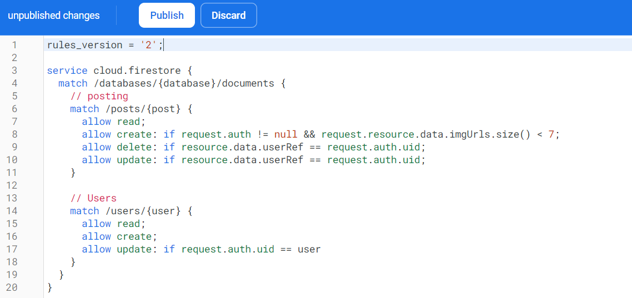This screenshot has width=632, height=298.
Task: Select line number 14 in gutter
Action: tap(12, 211)
